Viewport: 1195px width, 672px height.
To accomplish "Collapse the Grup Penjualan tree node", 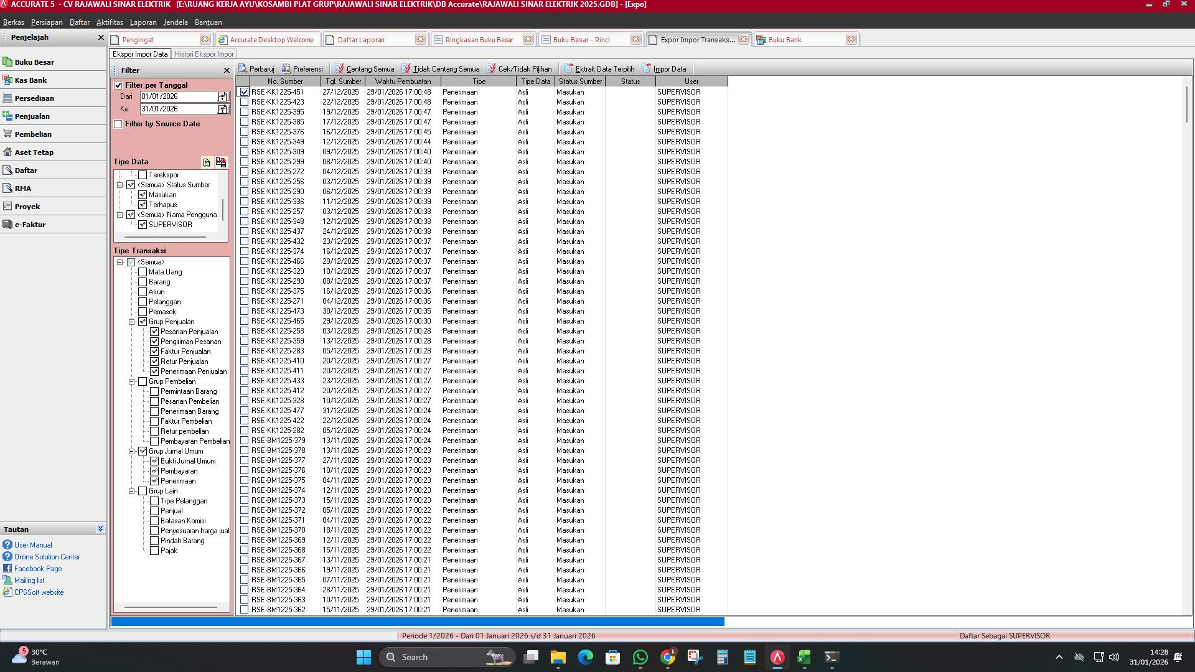I will 132,322.
